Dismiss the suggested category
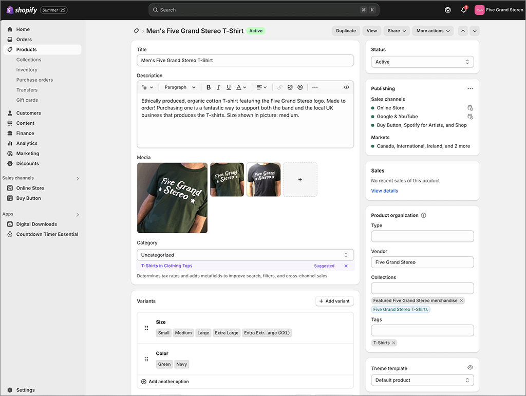The width and height of the screenshot is (526, 396). 346,266
